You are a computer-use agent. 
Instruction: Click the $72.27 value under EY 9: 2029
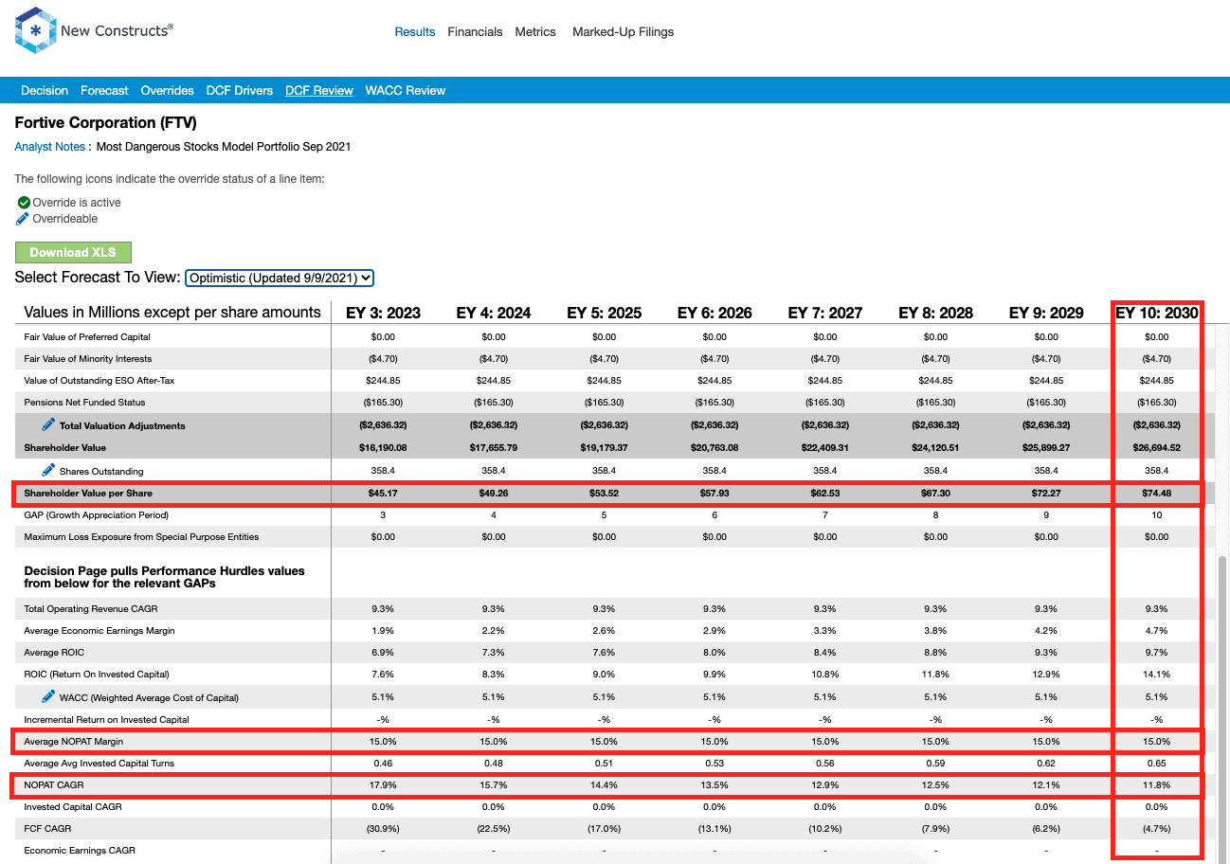pos(1046,494)
